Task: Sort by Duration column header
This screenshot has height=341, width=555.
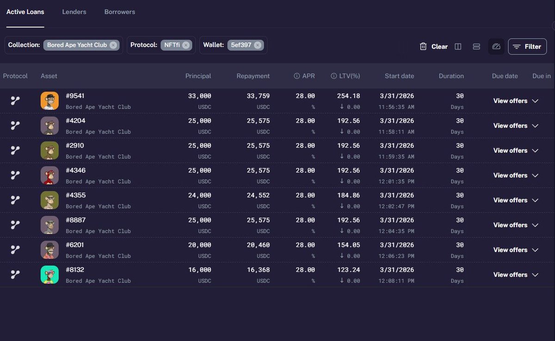Action: click(x=451, y=76)
